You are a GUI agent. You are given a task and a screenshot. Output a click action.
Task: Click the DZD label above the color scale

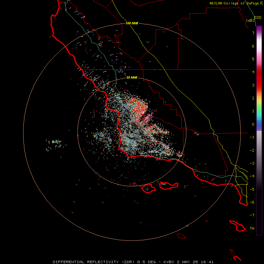258,18
